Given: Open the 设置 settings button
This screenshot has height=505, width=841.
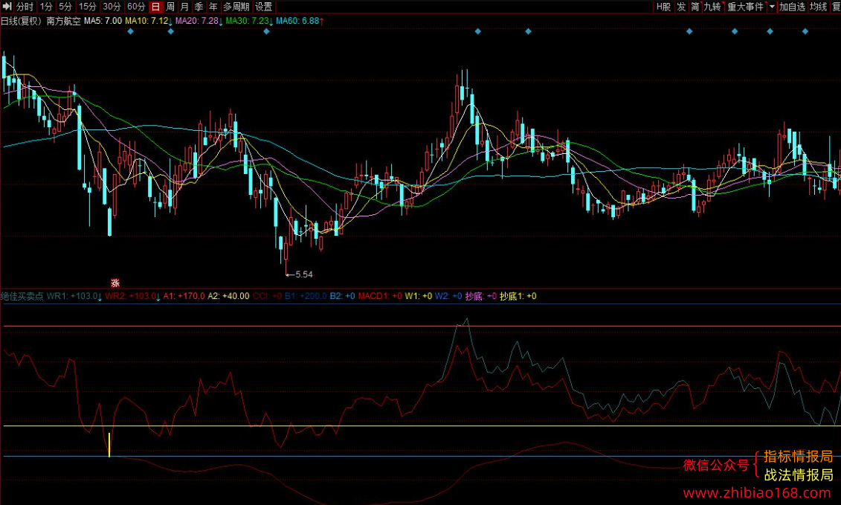Looking at the screenshot, I should coord(263,7).
